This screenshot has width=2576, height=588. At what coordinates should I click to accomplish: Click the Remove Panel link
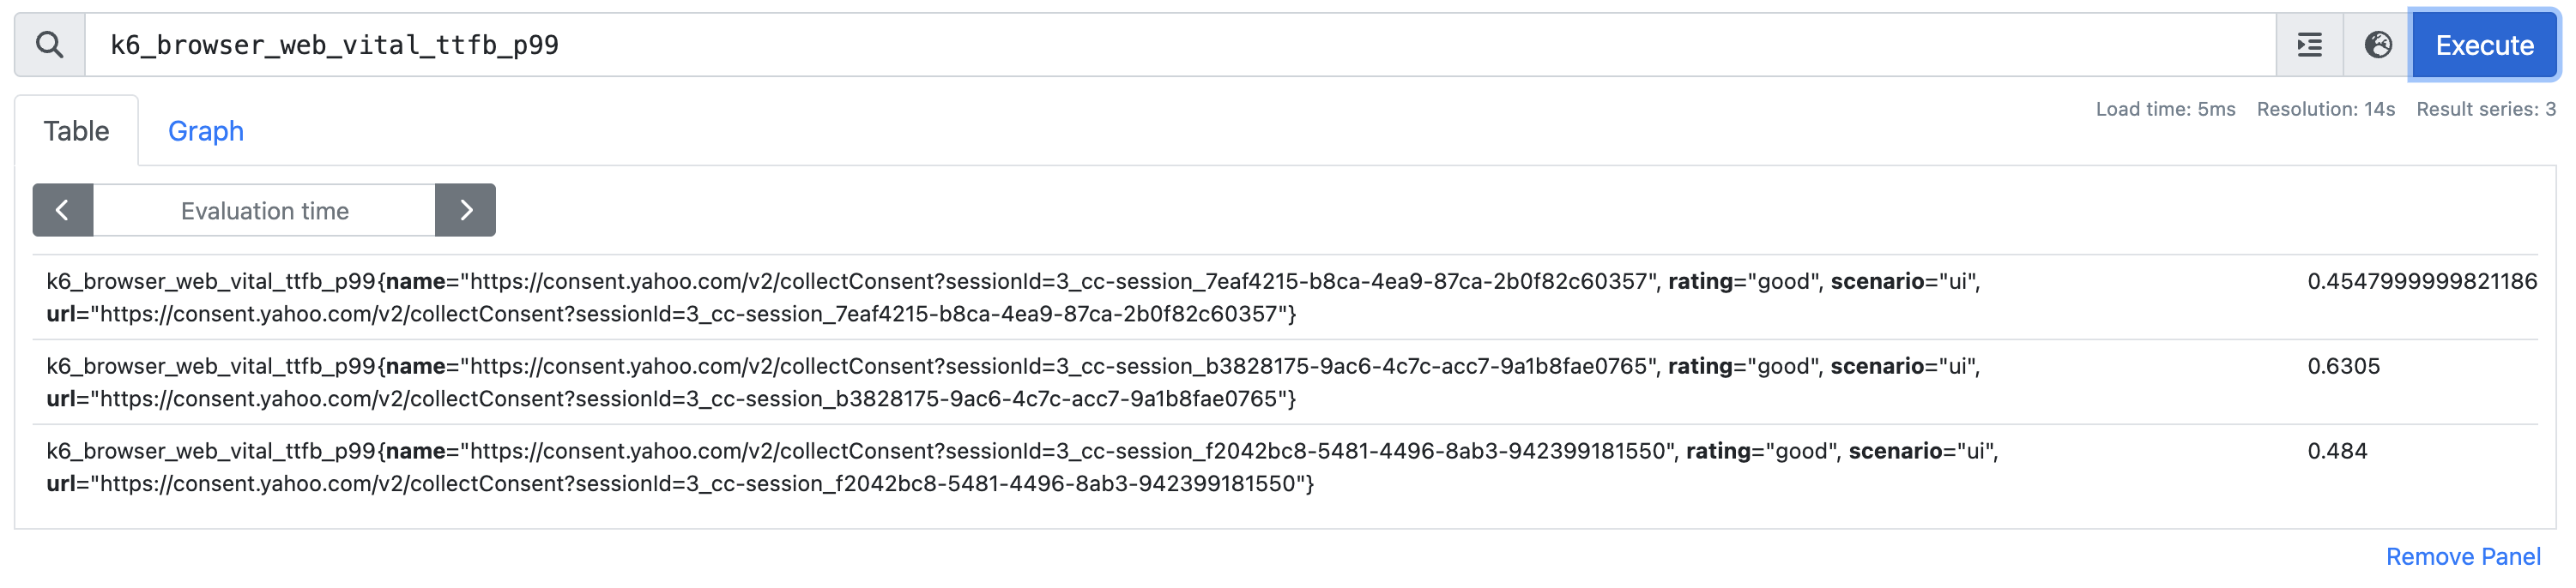[x=2462, y=557]
